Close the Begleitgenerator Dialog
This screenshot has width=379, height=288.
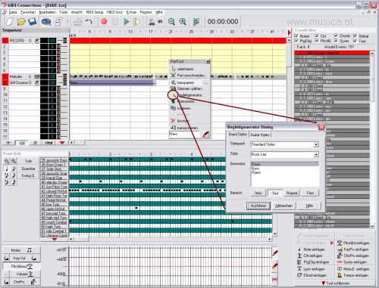tap(321, 127)
